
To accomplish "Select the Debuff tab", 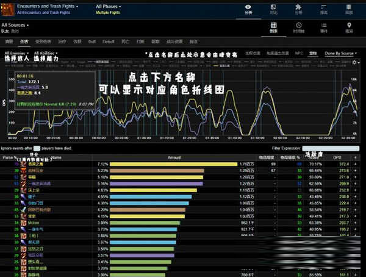I will pos(108,41).
